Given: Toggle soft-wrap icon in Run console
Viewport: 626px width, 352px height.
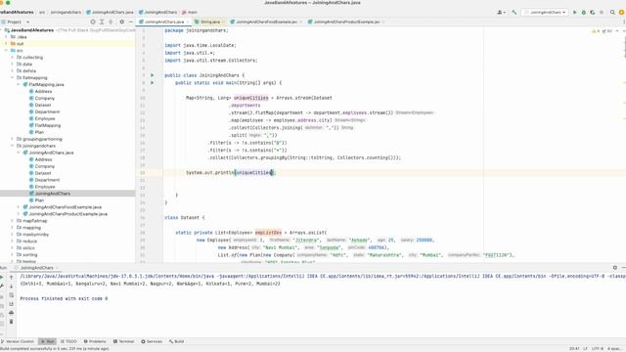Looking at the screenshot, I should [11, 295].
